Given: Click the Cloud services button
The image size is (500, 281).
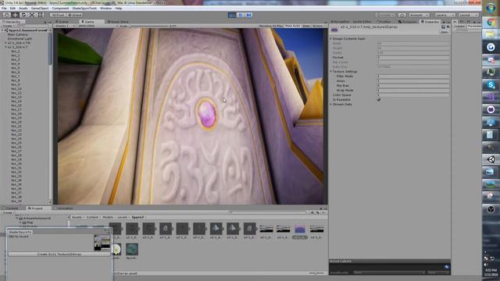Looking at the screenshot, I should click(402, 15).
